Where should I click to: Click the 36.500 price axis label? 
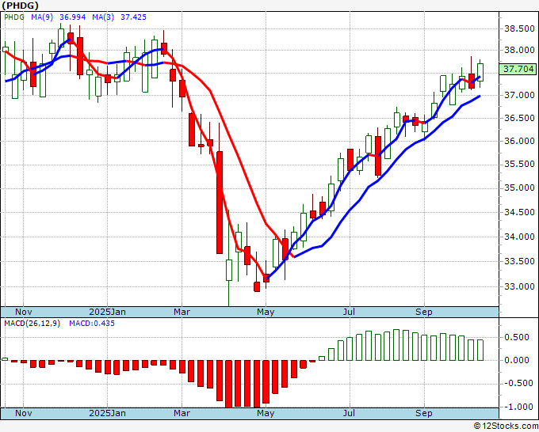click(519, 119)
